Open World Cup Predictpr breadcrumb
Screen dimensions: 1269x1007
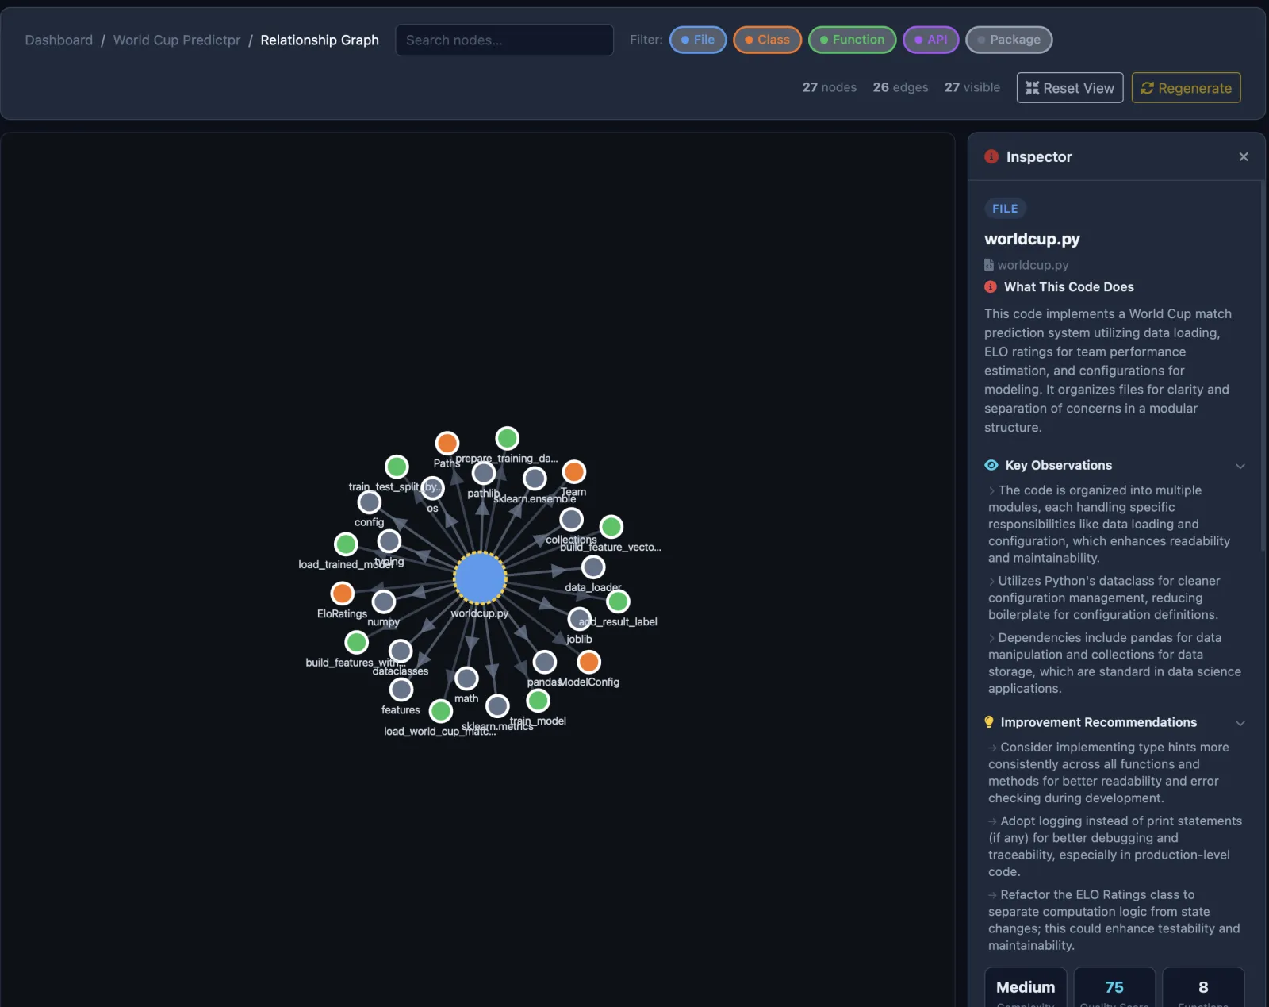[177, 40]
